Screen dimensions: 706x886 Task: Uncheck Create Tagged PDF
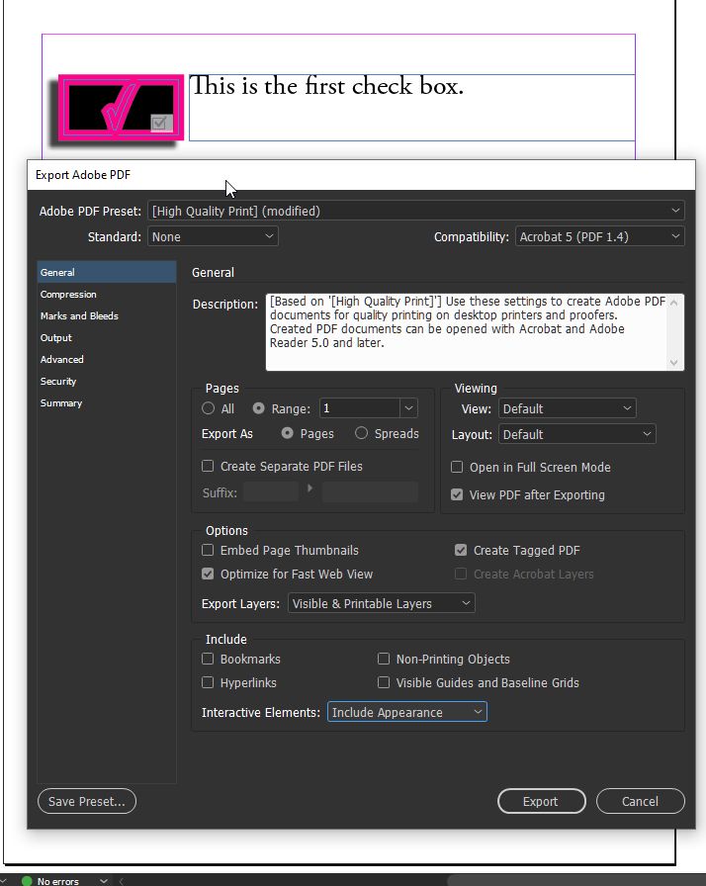click(x=461, y=550)
